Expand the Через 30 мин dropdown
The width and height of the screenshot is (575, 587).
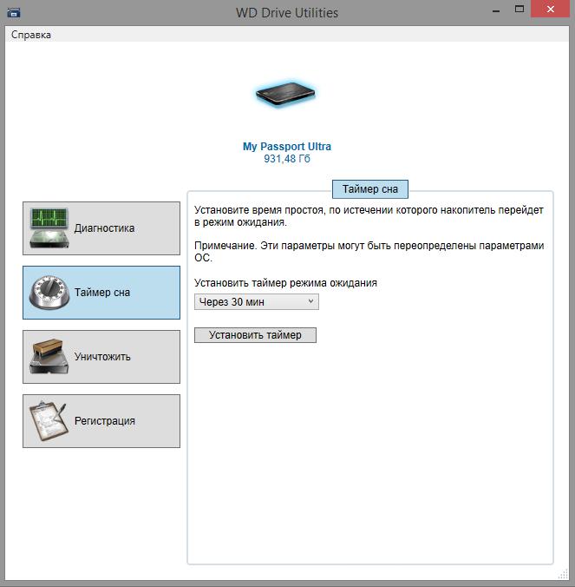point(257,301)
